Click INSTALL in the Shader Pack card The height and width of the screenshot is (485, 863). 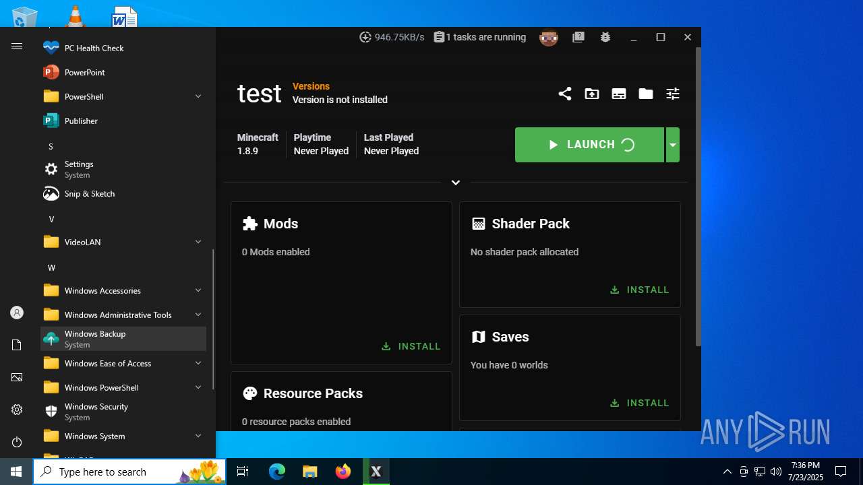[640, 290]
